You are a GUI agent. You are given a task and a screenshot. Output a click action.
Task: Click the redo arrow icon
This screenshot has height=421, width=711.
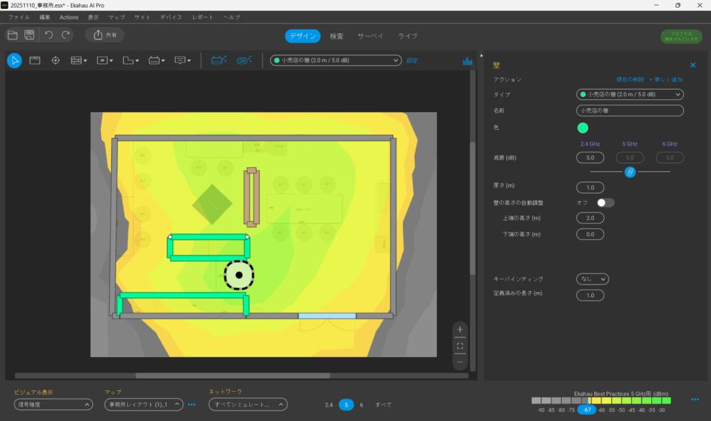(66, 35)
